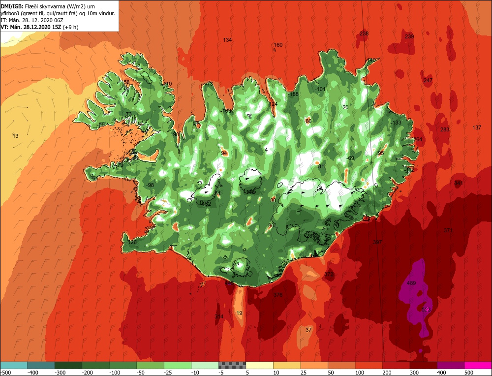Screen dimensions: 492x376
Task: Click the darkest green swatch between -300 and -200
Action: coord(69,365)
